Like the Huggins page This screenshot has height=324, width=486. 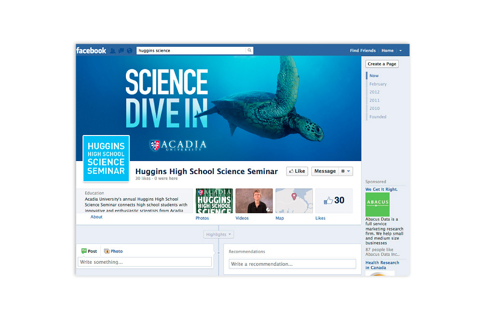[297, 171]
